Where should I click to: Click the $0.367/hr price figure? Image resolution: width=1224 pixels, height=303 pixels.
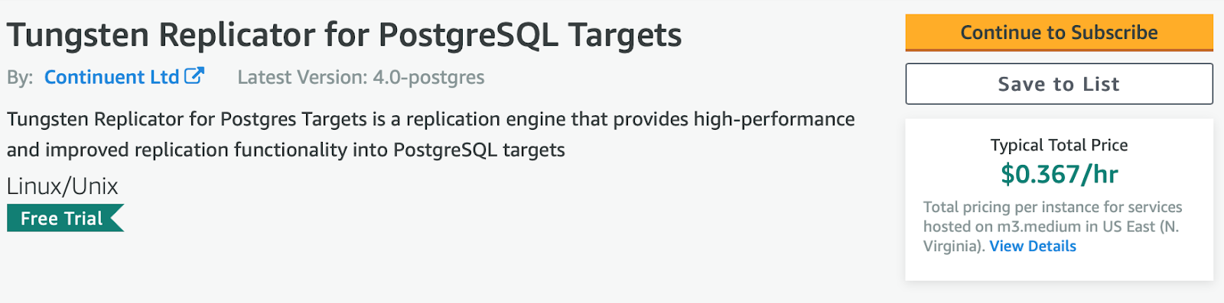[1059, 174]
